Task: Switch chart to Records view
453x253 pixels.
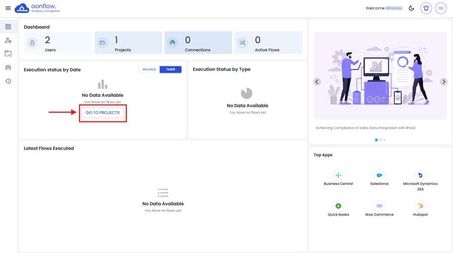Action: [149, 69]
